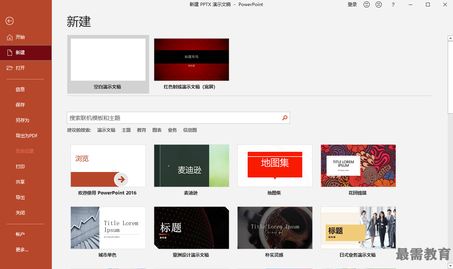Click the arrow button on 浏览 tour thumbnail
This screenshot has height=269, width=453.
click(121, 179)
